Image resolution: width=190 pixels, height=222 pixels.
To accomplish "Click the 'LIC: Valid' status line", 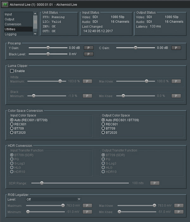I will pos(52,22).
